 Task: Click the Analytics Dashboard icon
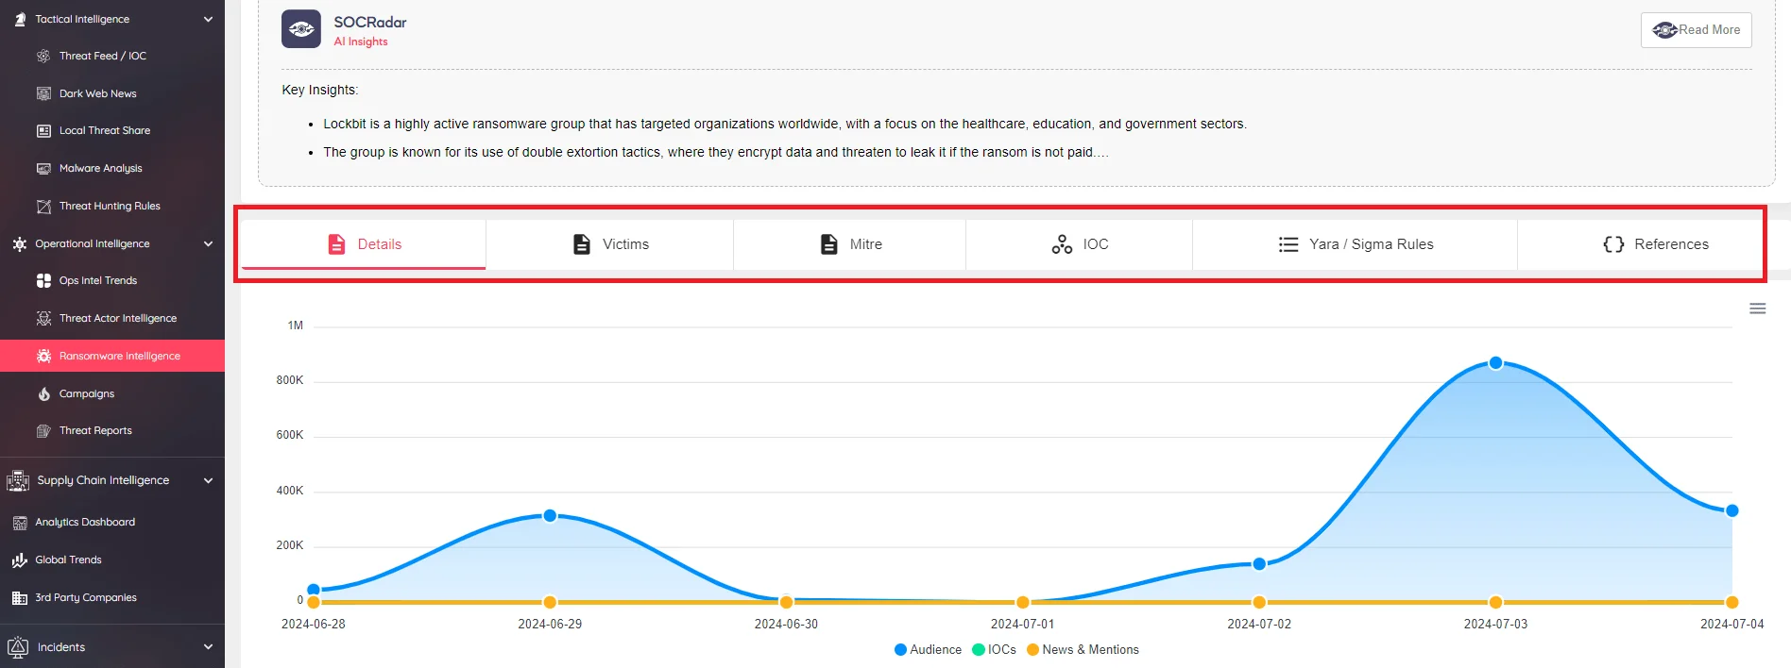[20, 522]
